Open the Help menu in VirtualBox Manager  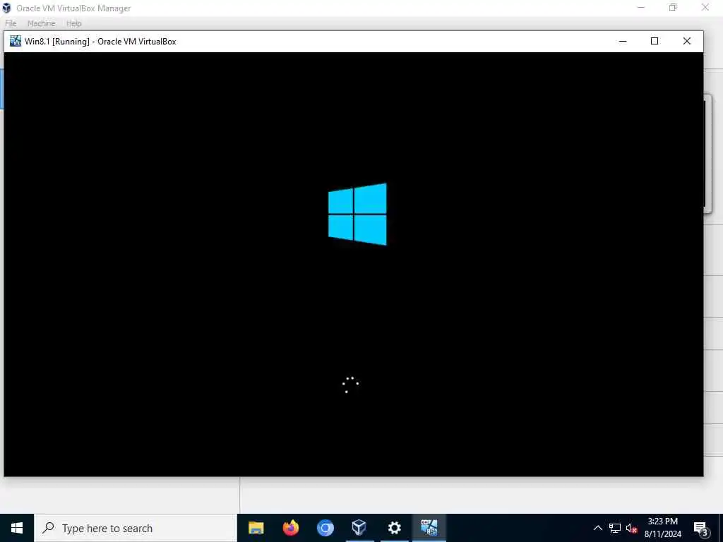tap(73, 23)
